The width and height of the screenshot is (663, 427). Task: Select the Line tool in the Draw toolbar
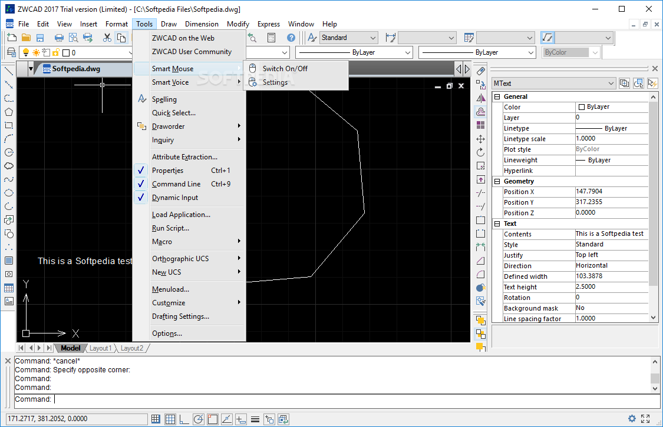point(8,71)
